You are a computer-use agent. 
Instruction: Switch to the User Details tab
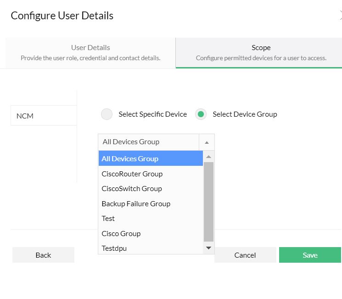pos(90,53)
